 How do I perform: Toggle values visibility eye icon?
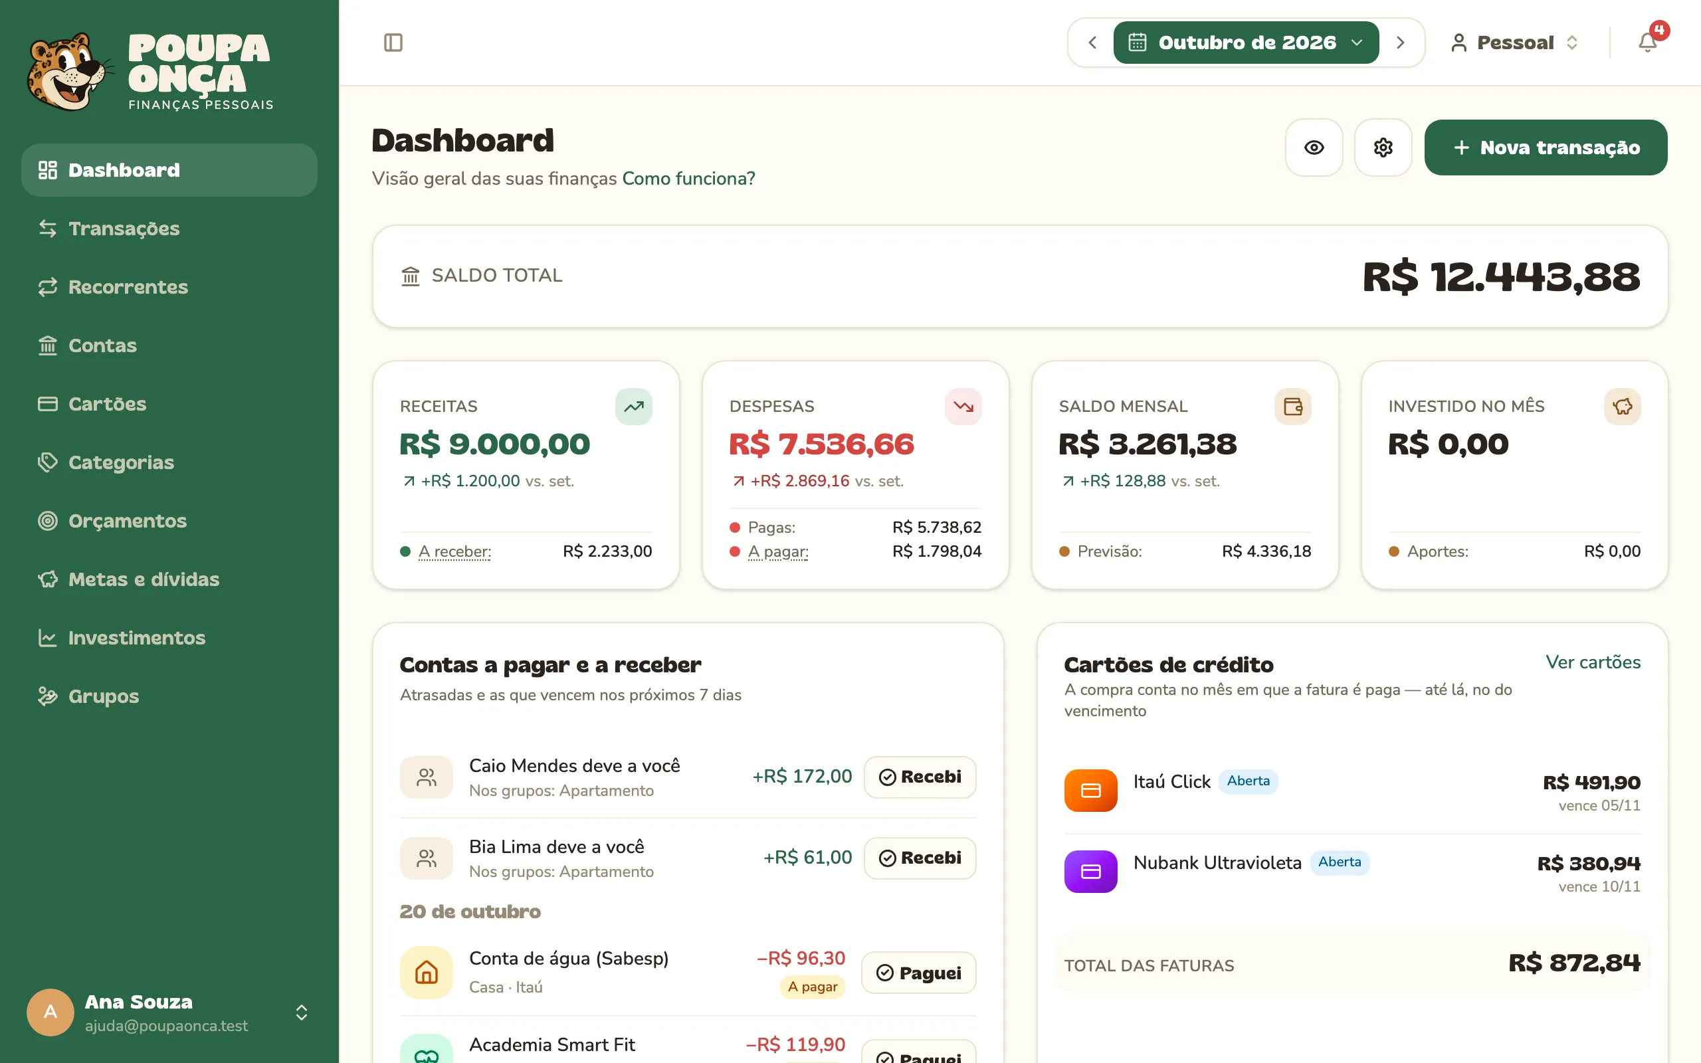tap(1314, 147)
